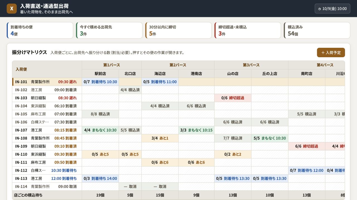Screen dimensions: 357x200
Task: Select the 30分以内に締切 summary card
Action: 178,31
